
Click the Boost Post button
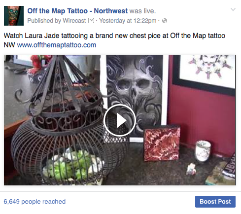tap(215, 202)
